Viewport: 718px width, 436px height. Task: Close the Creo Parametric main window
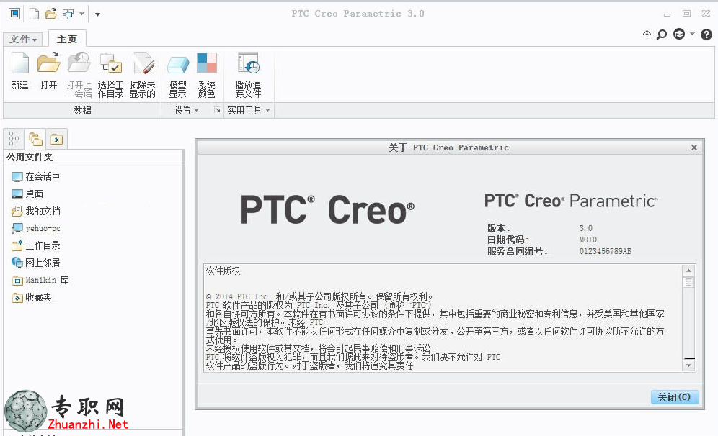706,14
